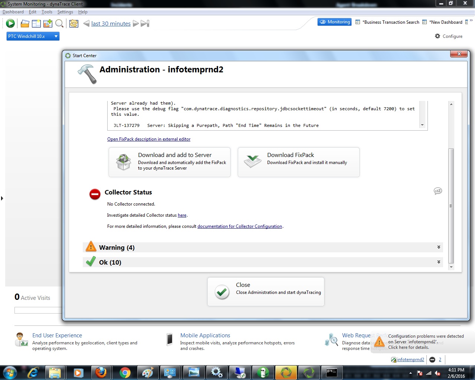Switch to the active dynaTrace Client taskbar icon
Viewport: 475px width, 380px height.
tap(286, 372)
